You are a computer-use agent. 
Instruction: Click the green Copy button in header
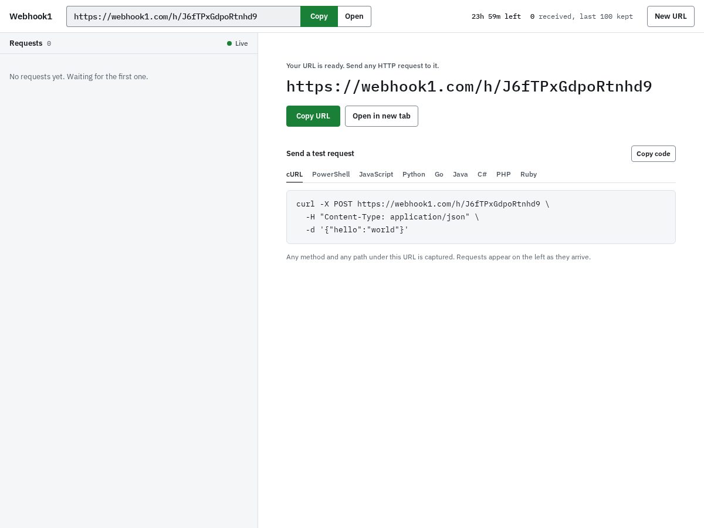click(x=319, y=16)
